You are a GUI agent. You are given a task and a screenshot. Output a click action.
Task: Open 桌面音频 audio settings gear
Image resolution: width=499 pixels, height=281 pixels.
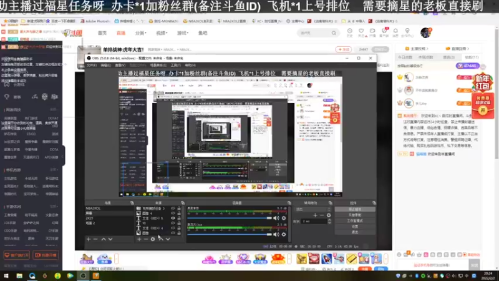(284, 218)
